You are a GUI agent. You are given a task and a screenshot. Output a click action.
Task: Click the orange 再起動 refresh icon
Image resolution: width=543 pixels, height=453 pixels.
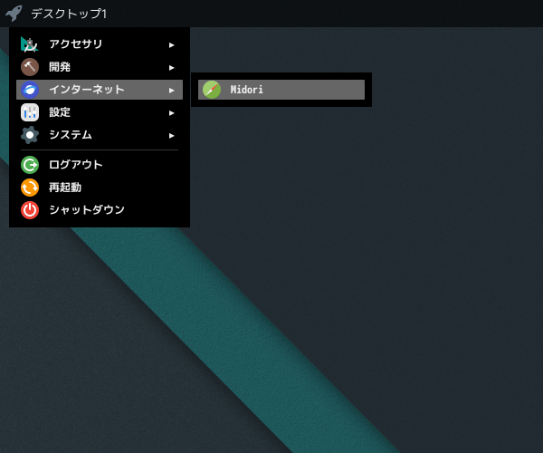click(30, 188)
